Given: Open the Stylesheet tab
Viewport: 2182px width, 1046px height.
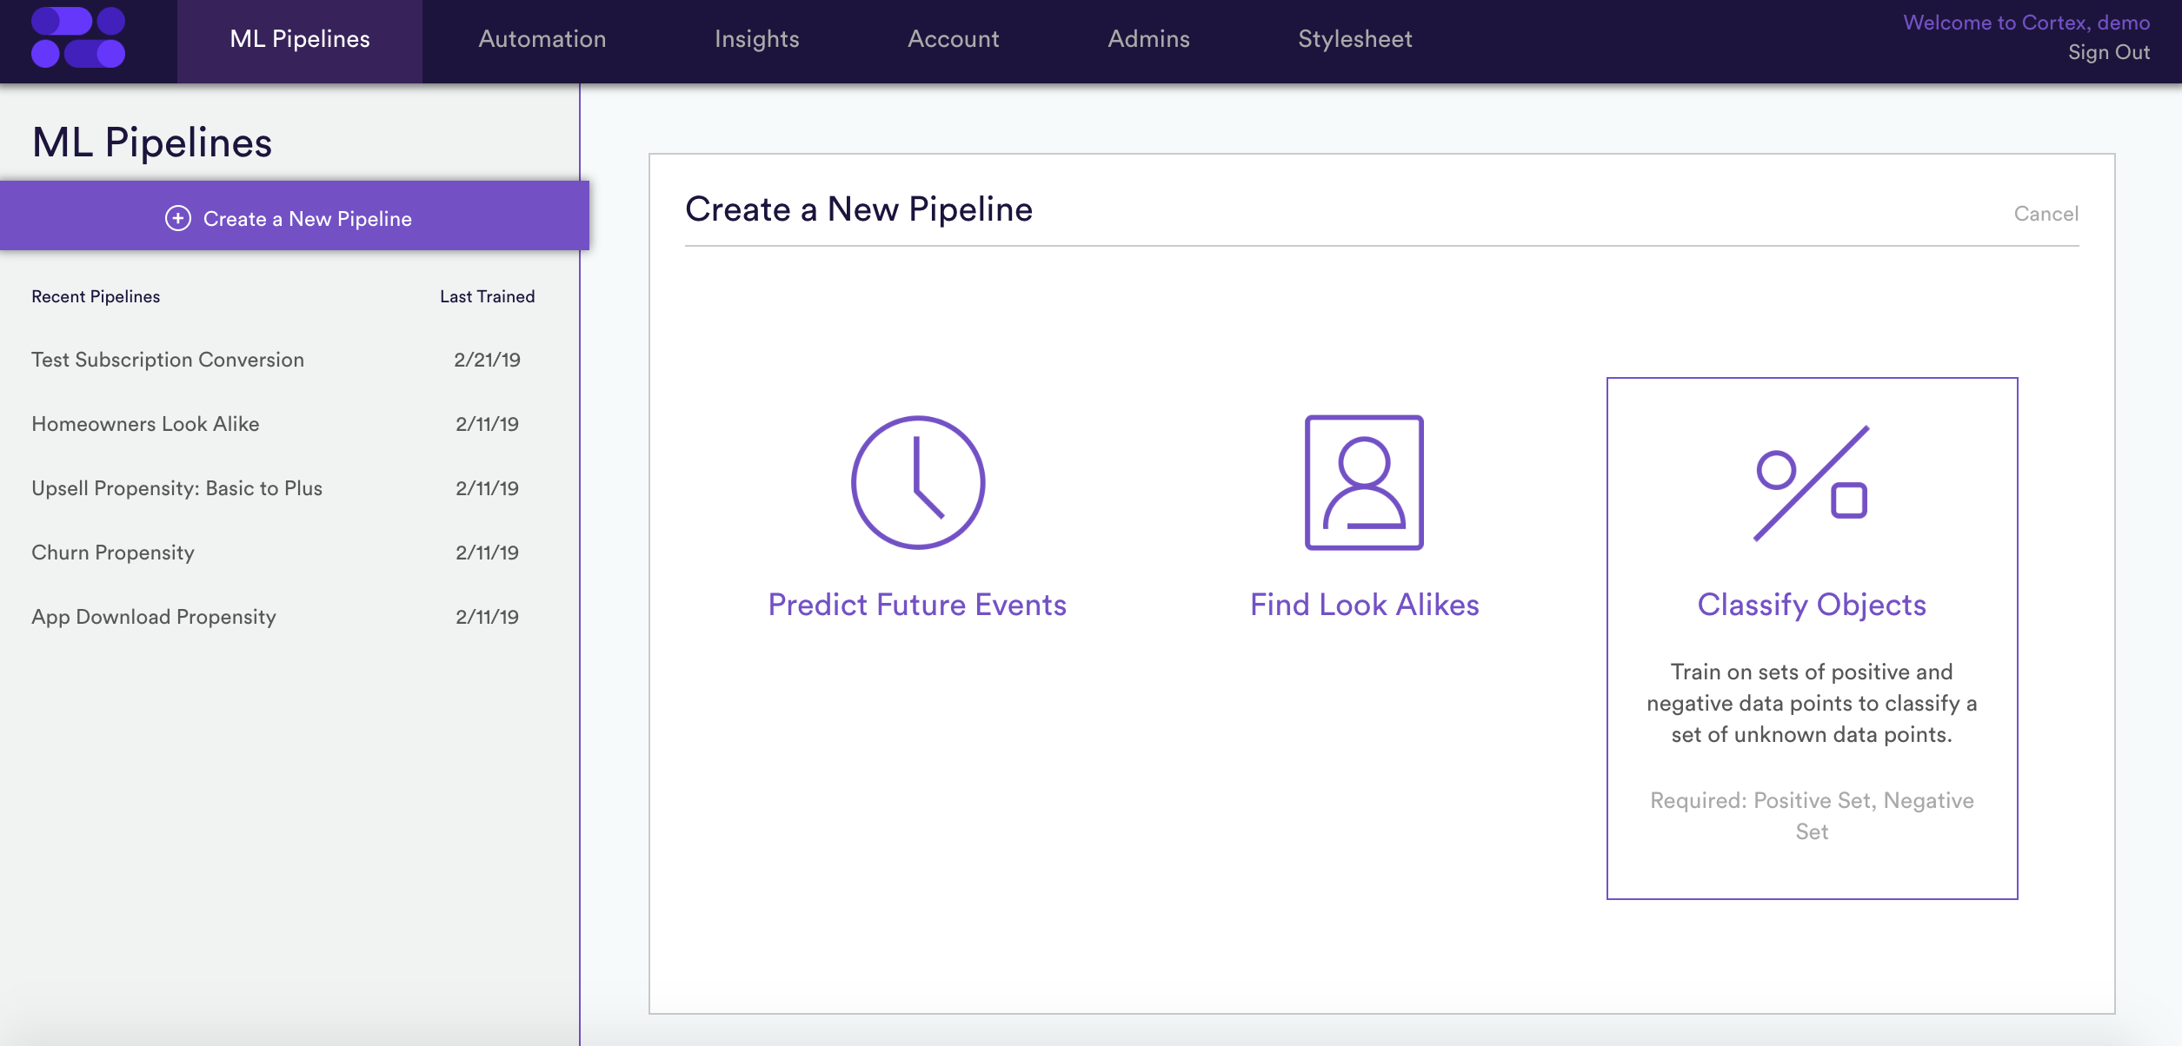Looking at the screenshot, I should (x=1355, y=39).
